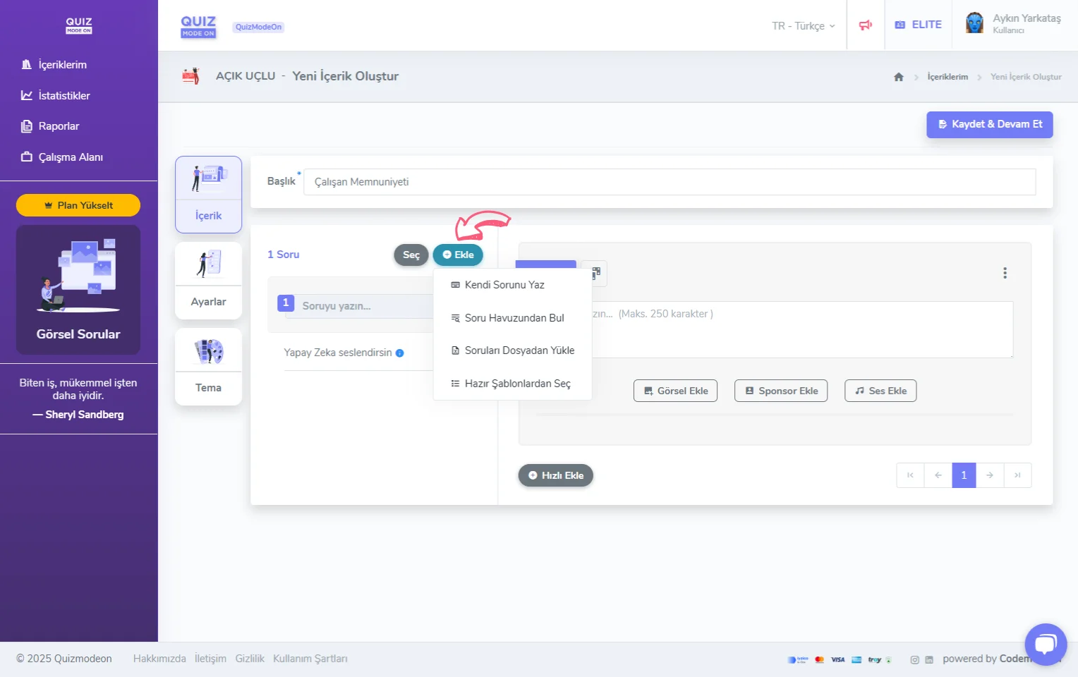Click the Başlık title input field

pyautogui.click(x=669, y=182)
